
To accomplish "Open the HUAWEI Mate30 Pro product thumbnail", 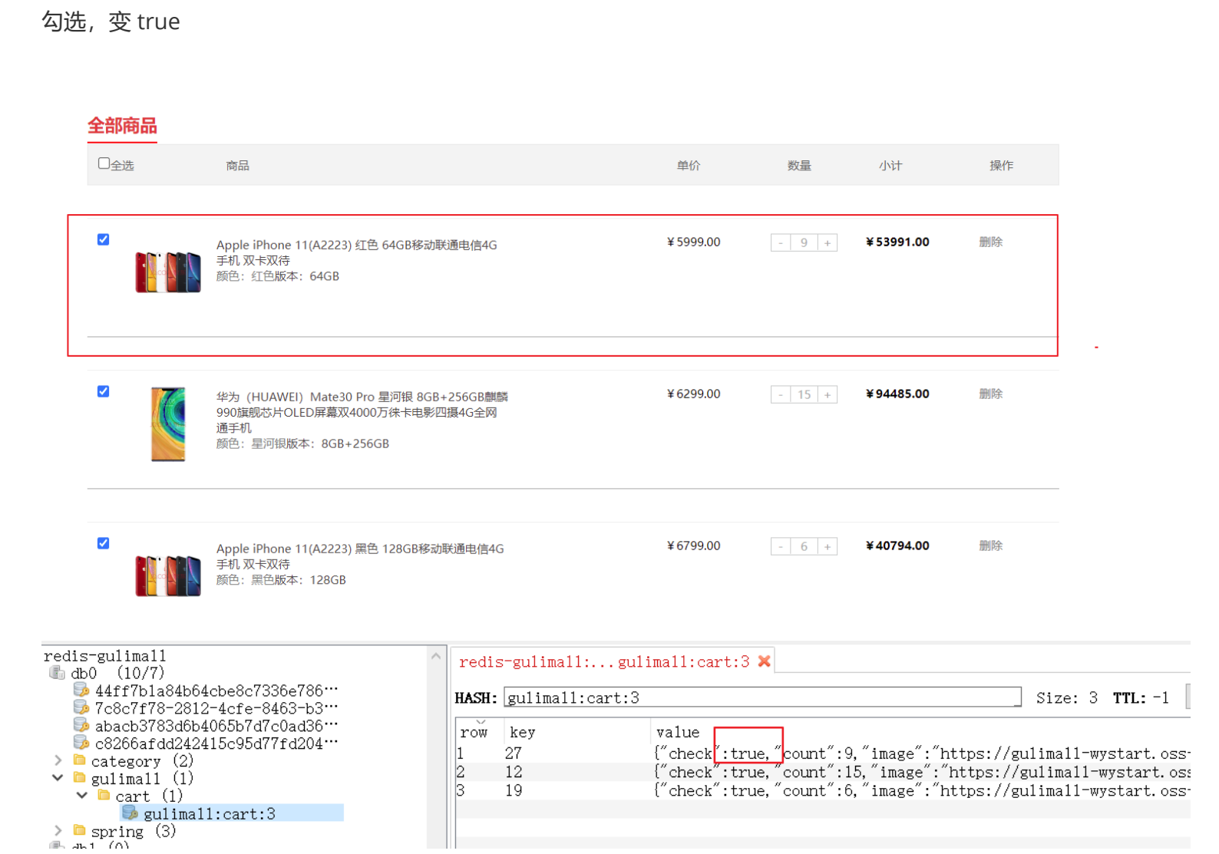I will coord(168,424).
